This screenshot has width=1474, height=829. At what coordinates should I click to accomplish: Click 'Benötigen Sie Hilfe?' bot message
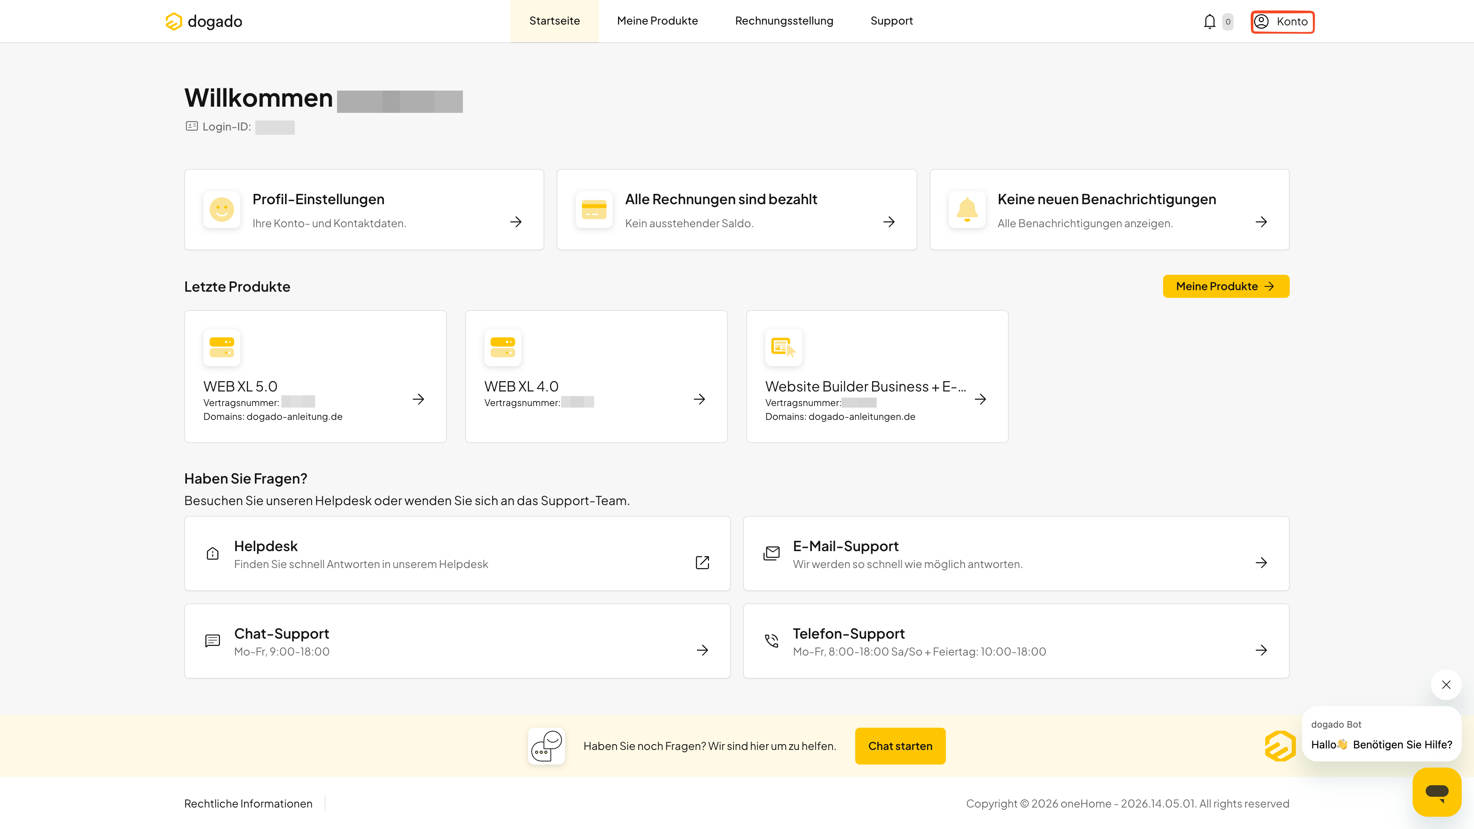pyautogui.click(x=1402, y=744)
